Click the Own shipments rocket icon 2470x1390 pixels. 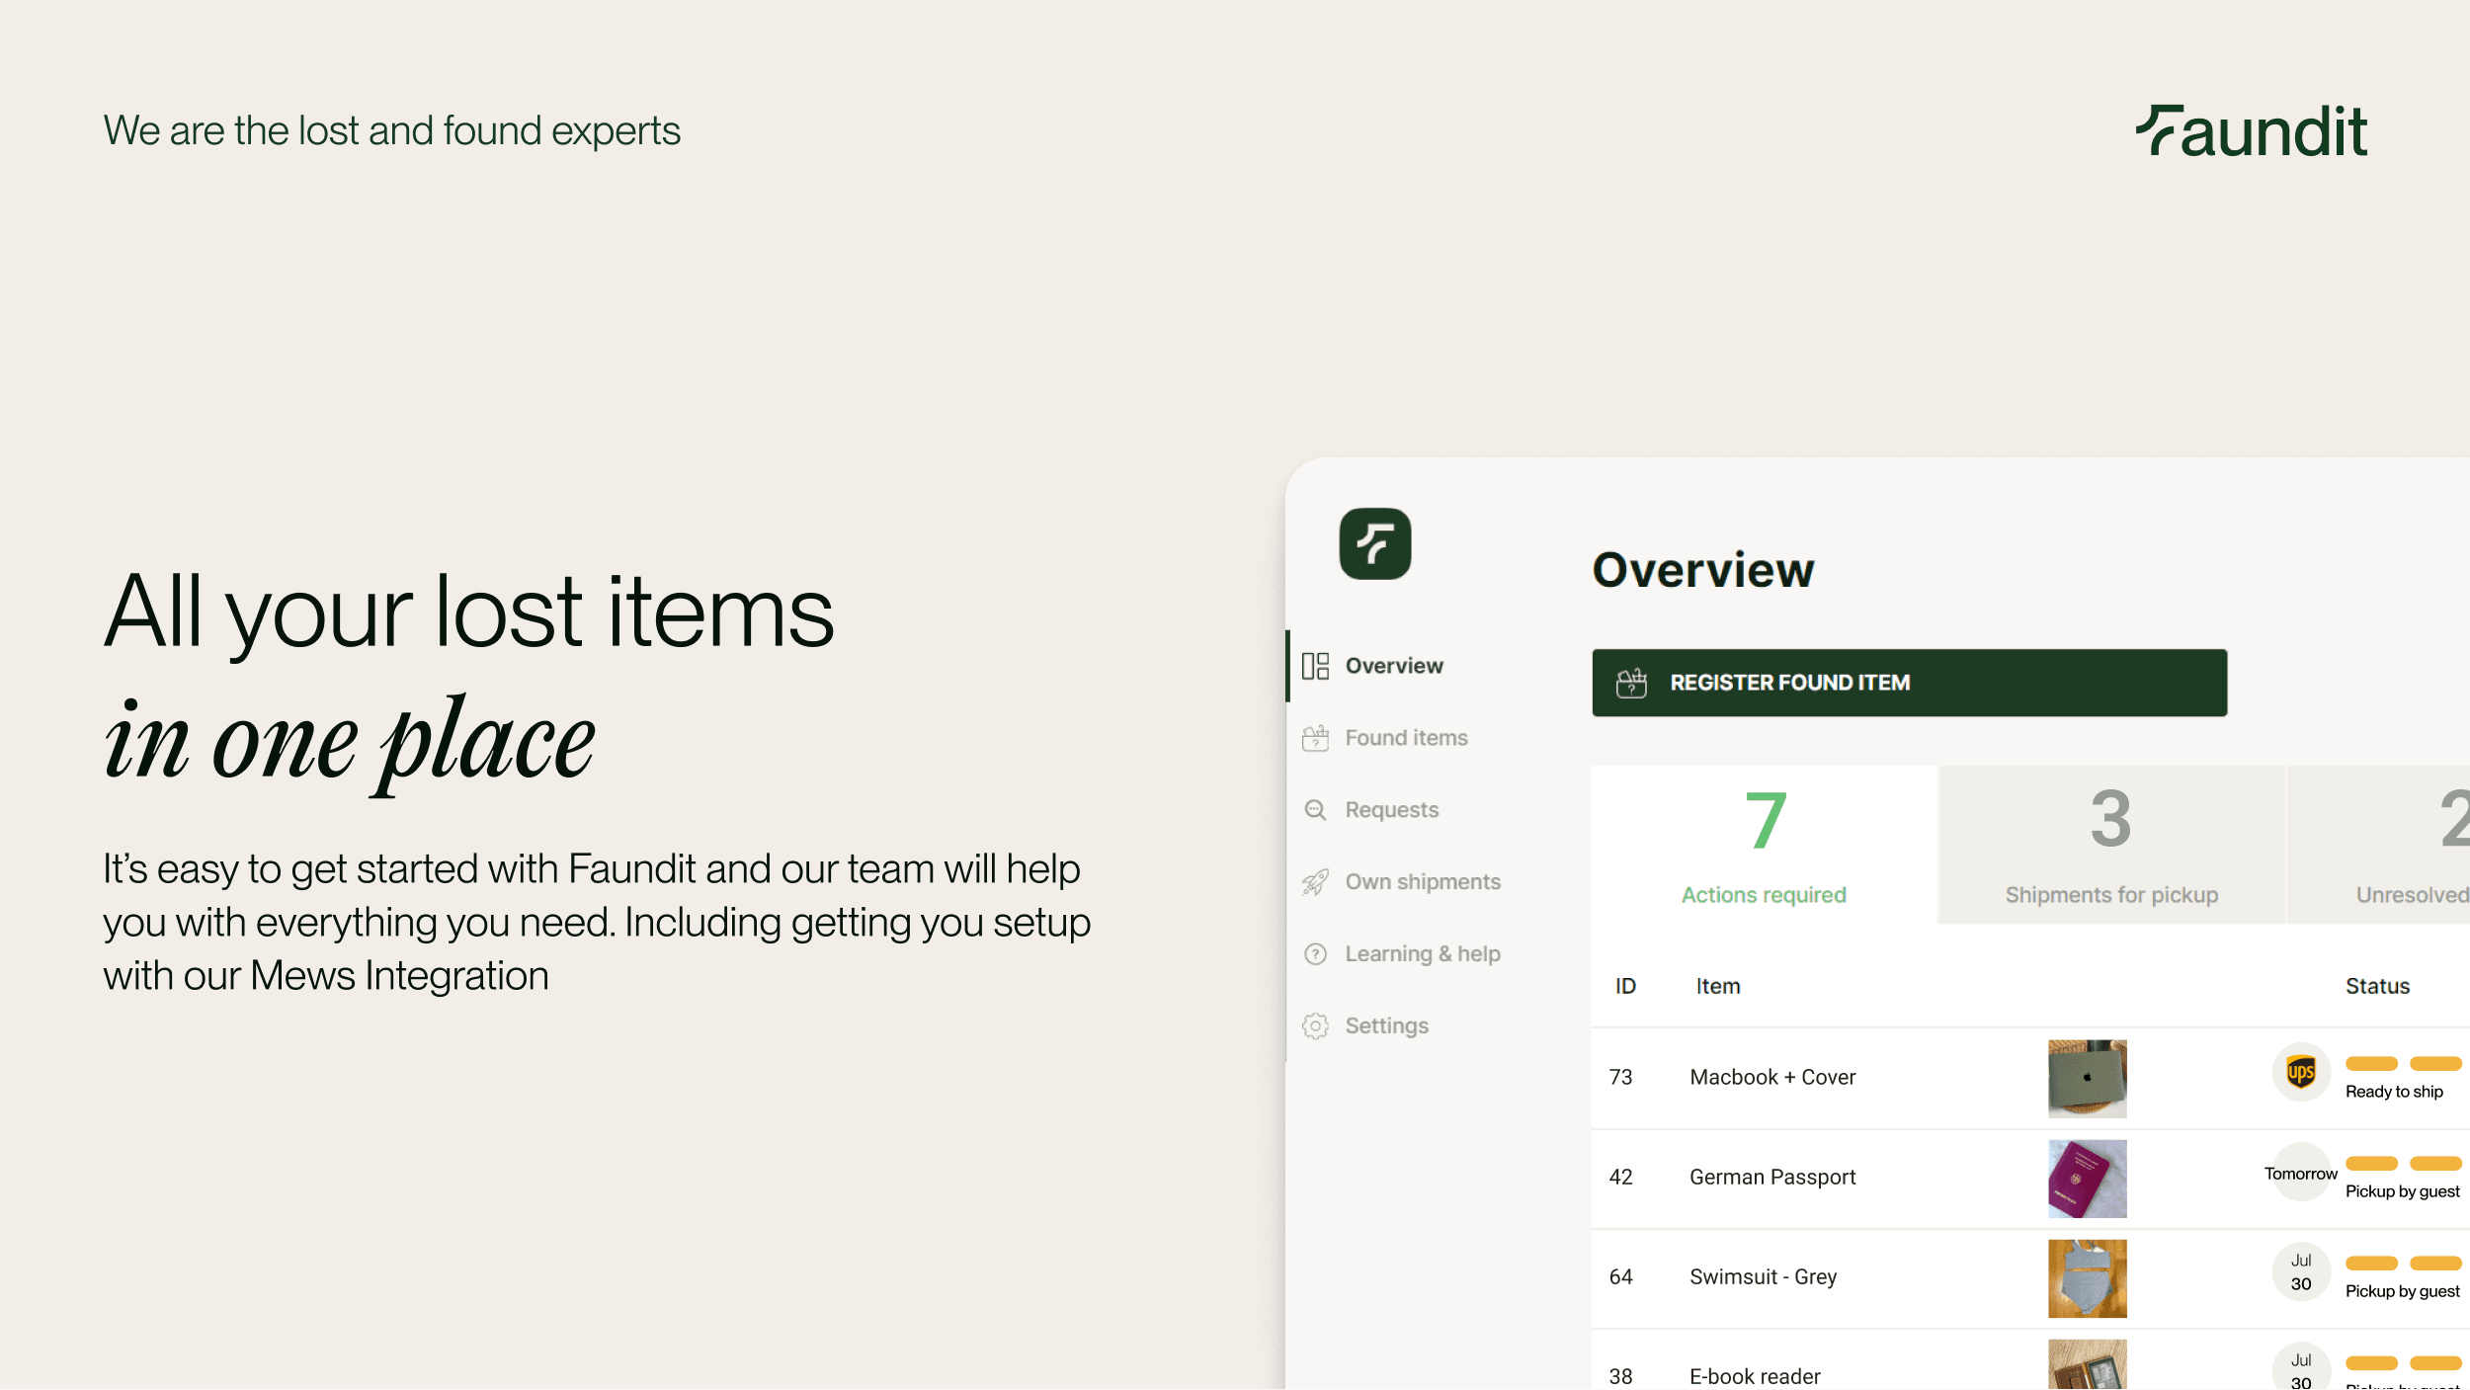[x=1314, y=882]
